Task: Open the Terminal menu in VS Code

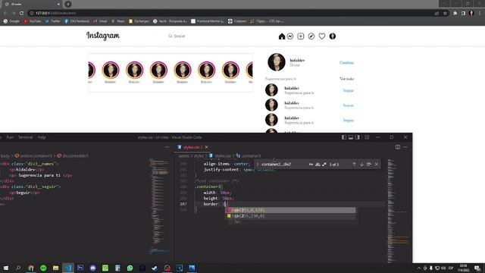Action: click(25, 137)
